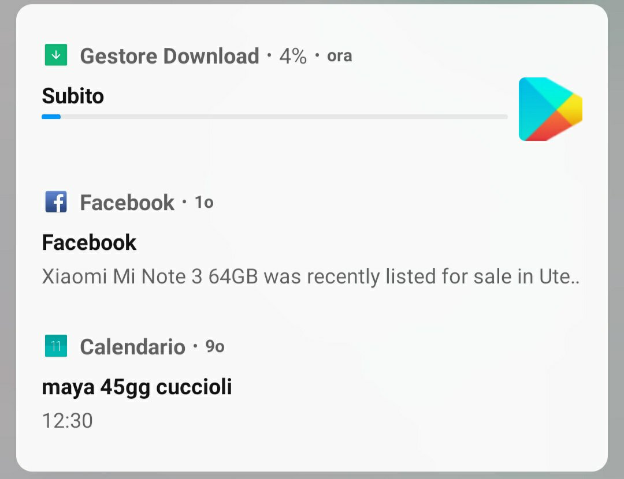Tap the 'ora' timestamp on download notification
The height and width of the screenshot is (479, 624).
point(339,56)
